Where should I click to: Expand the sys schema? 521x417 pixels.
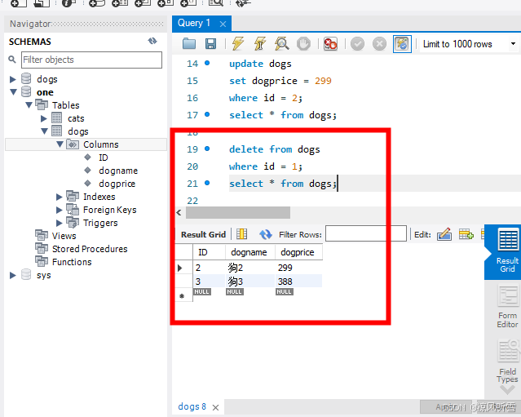point(12,275)
